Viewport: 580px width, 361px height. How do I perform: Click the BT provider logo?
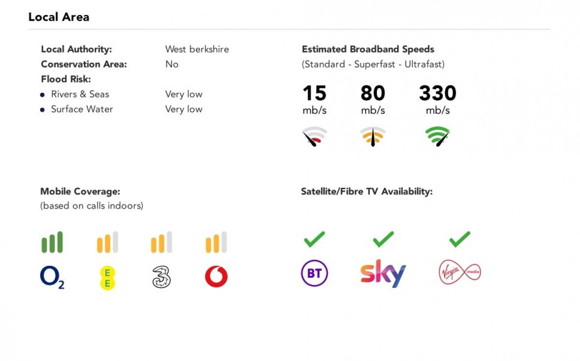[x=314, y=274]
